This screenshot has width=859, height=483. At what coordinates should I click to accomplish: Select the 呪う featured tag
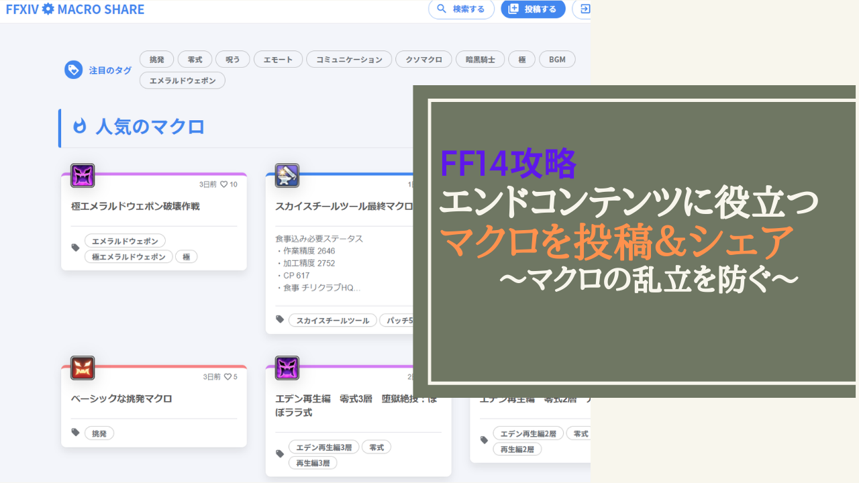click(233, 59)
